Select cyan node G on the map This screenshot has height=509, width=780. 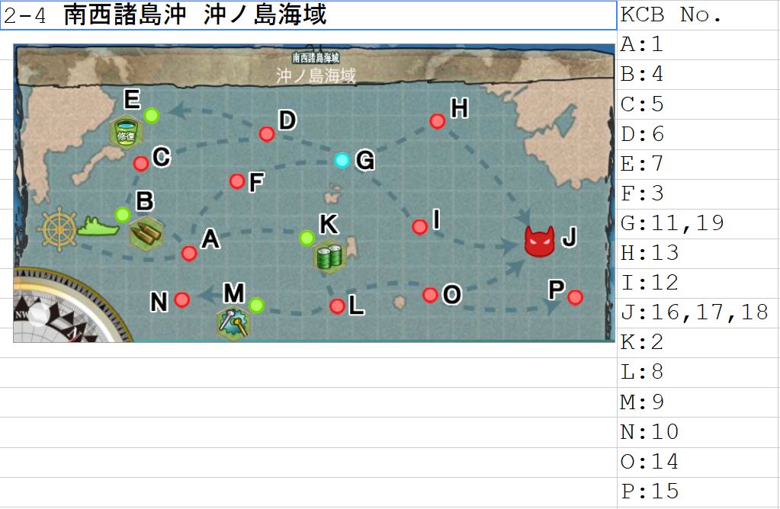tap(342, 160)
